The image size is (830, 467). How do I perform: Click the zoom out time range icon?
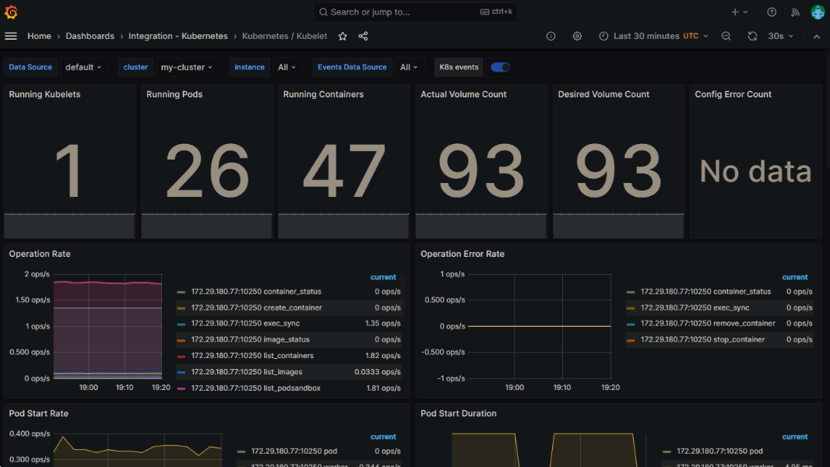tap(726, 36)
